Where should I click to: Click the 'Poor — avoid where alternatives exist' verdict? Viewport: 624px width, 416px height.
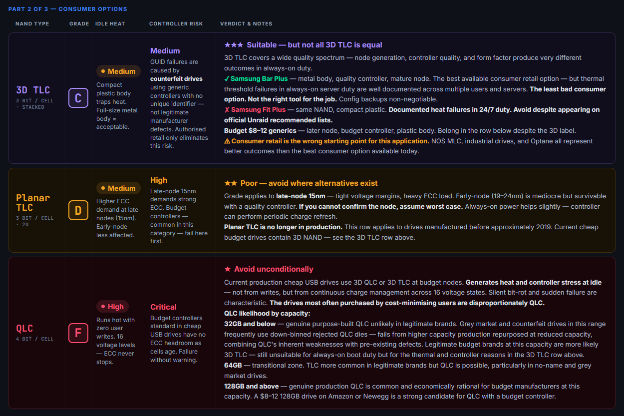tap(309, 183)
